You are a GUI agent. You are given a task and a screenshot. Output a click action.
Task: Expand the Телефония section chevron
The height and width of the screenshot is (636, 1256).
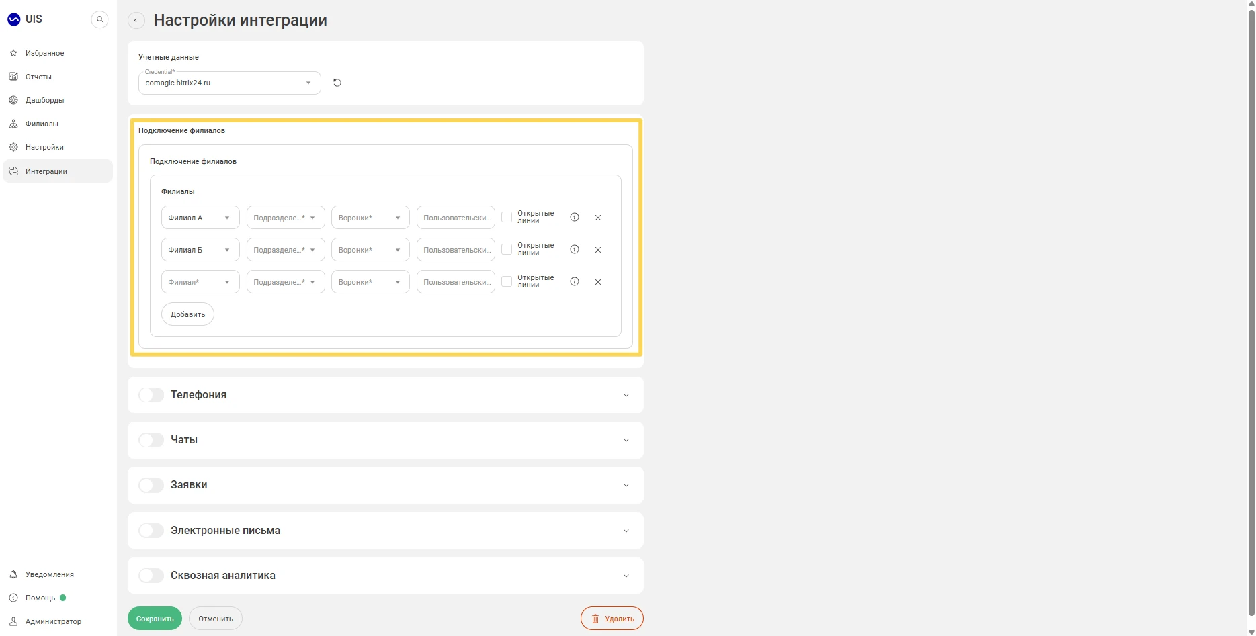[x=626, y=395]
